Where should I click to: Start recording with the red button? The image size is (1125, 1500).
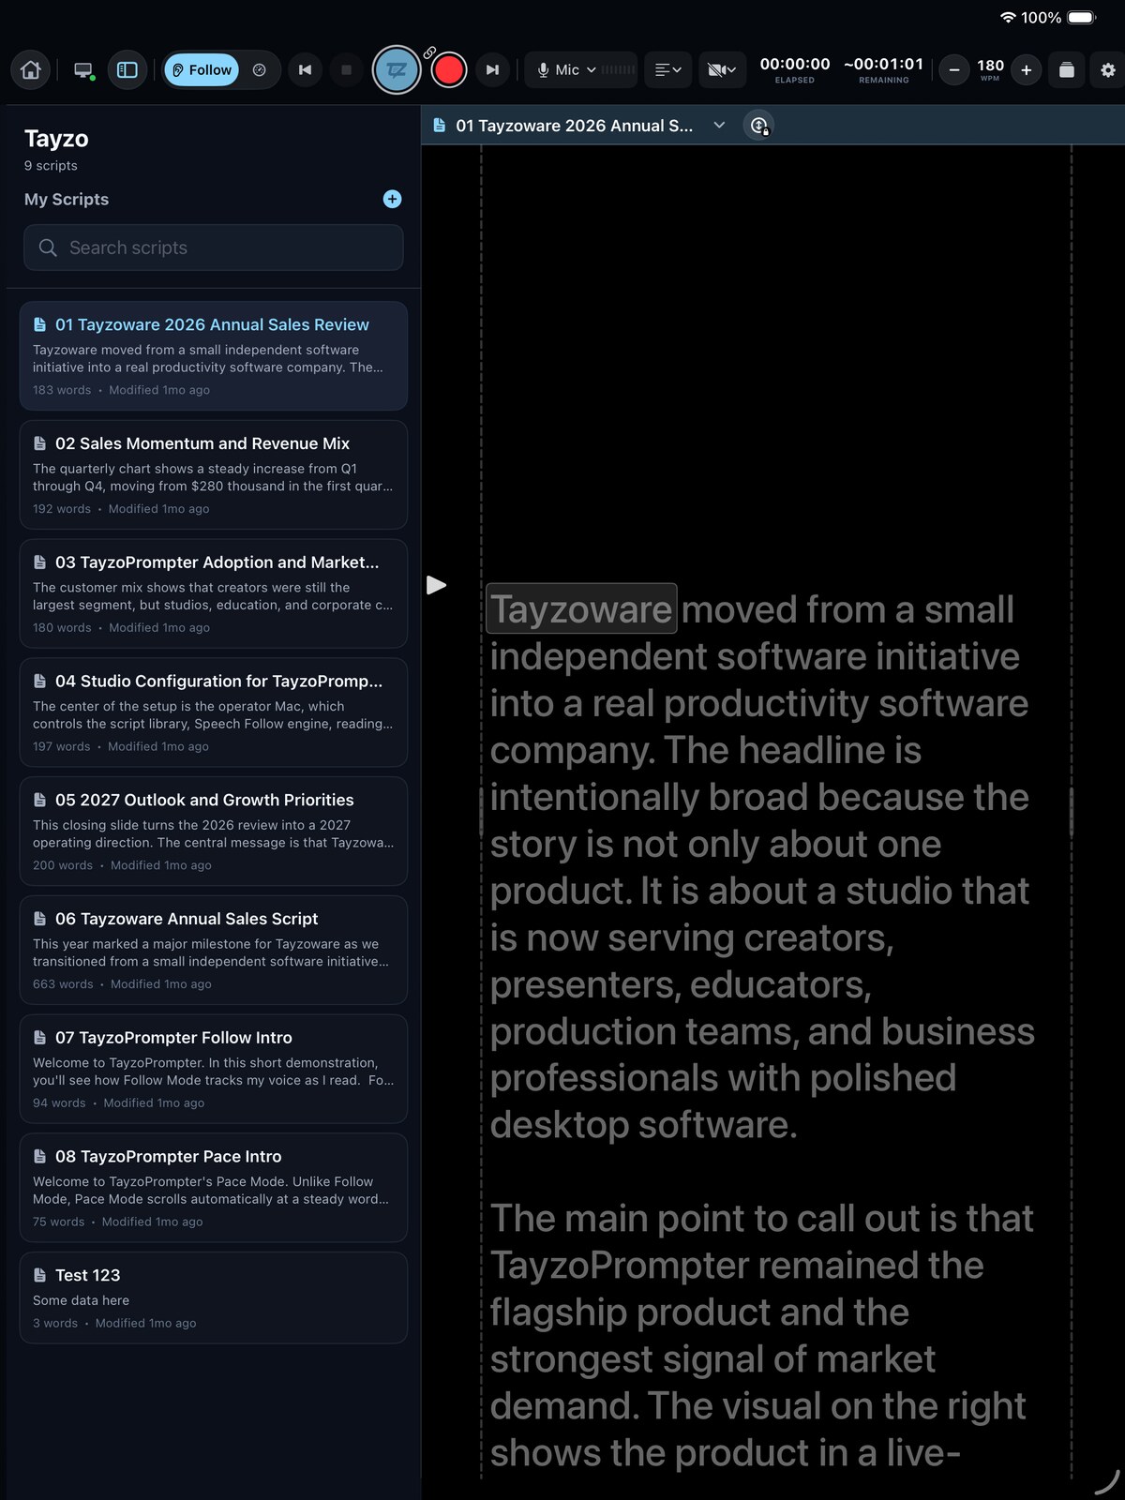[449, 70]
